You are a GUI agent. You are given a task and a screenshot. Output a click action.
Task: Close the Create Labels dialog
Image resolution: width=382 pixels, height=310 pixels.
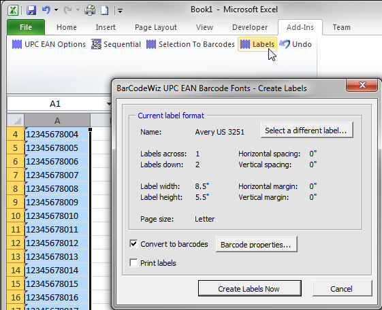[362, 85]
